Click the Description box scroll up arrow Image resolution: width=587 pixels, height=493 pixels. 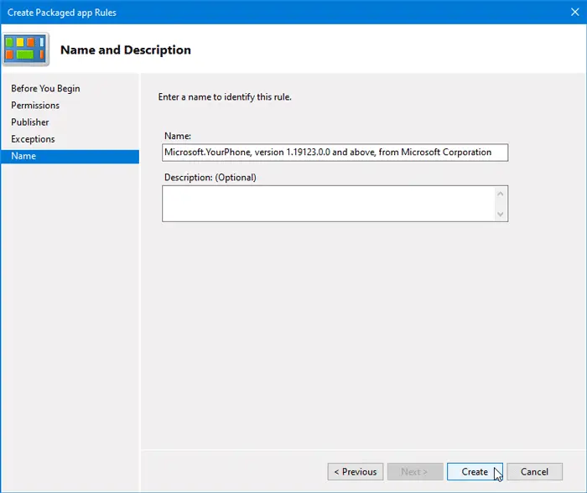500,194
